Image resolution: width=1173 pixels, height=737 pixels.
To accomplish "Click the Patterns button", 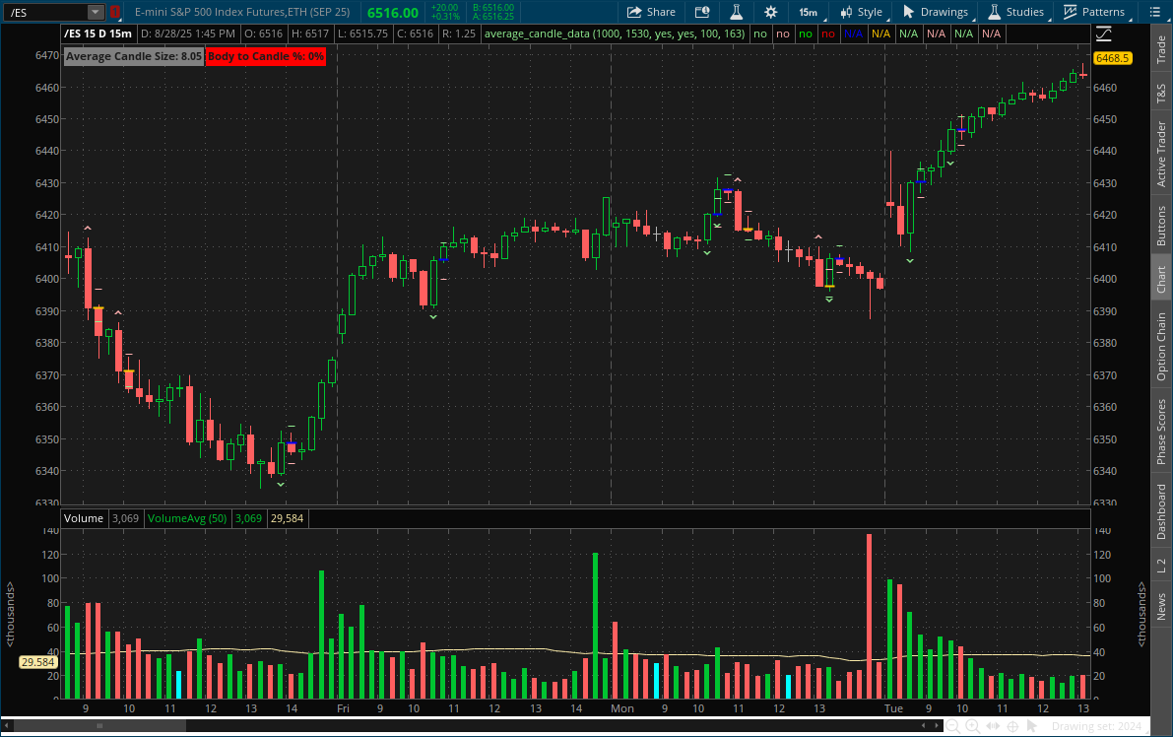I will click(1093, 12).
